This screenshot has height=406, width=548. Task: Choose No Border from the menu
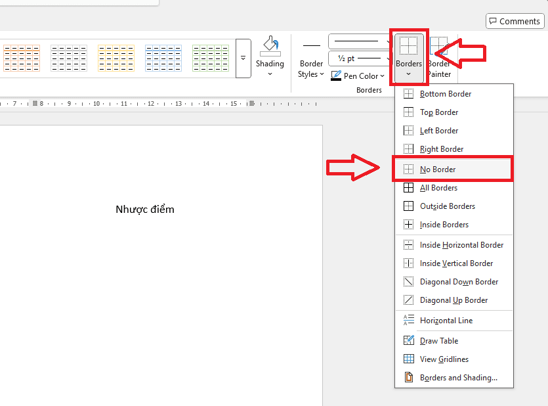pos(438,169)
